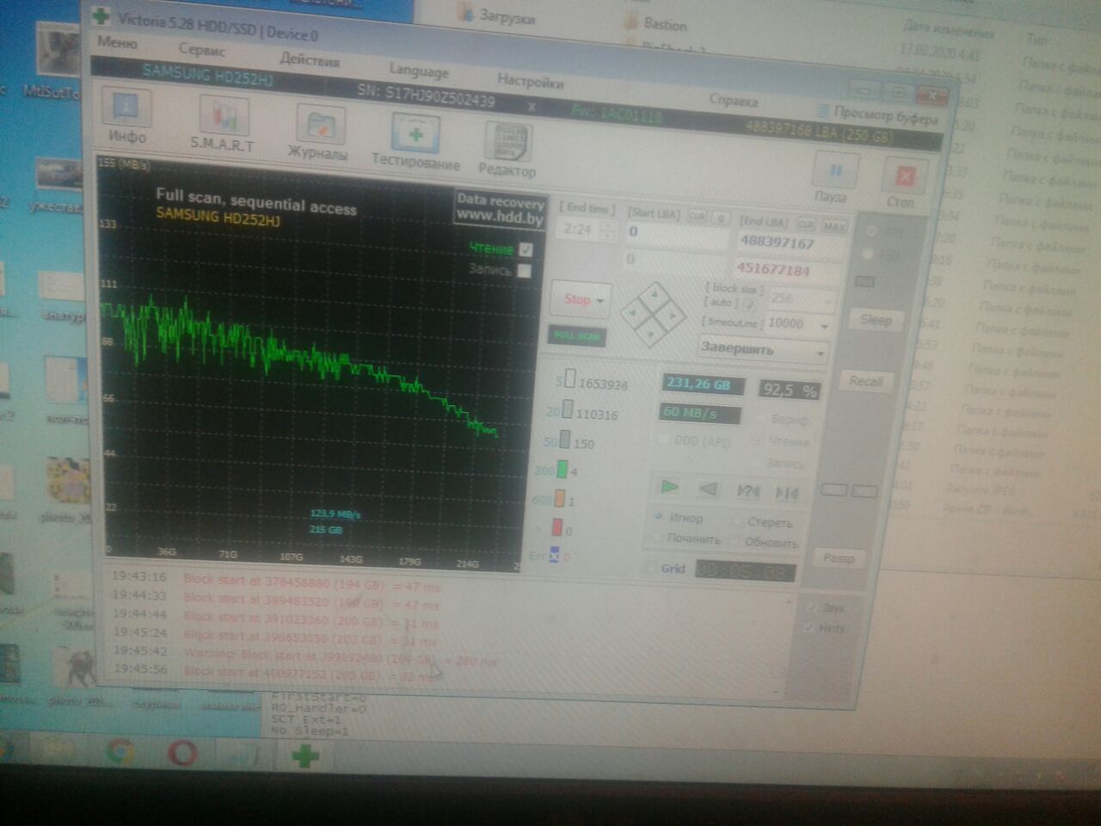Click the reverse scan arrow button
The height and width of the screenshot is (826, 1101).
coord(708,490)
